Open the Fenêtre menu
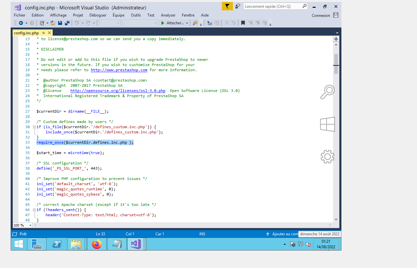This screenshot has width=417, height=268. [188, 15]
